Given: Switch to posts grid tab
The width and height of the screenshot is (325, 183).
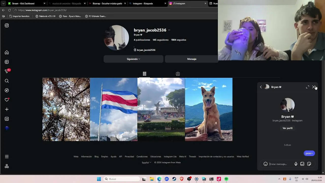Looking at the screenshot, I should click(x=144, y=74).
